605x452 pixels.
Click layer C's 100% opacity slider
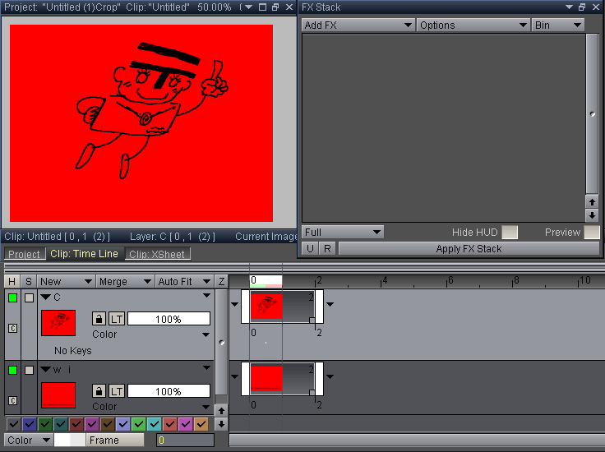click(169, 319)
